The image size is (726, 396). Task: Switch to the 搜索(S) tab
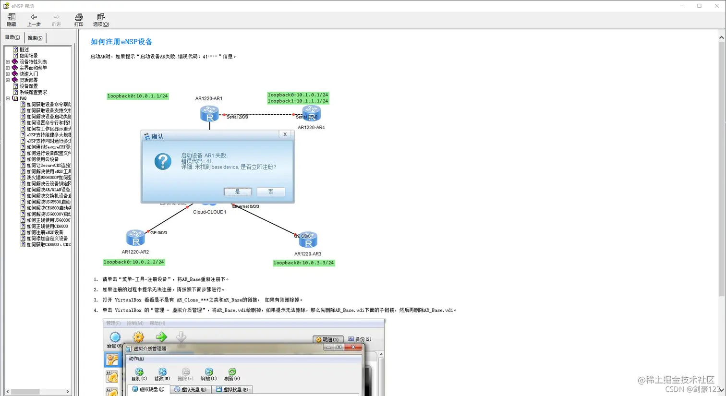tap(35, 38)
